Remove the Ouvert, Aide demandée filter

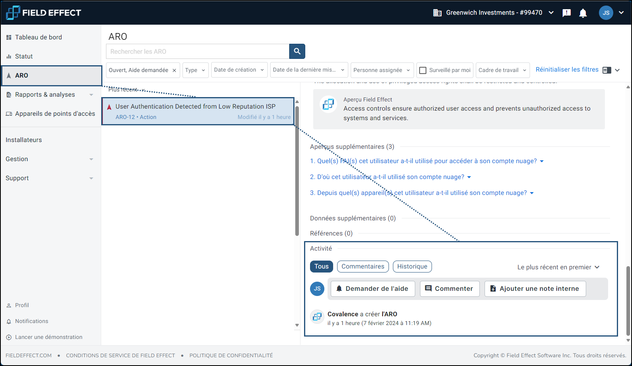point(174,70)
